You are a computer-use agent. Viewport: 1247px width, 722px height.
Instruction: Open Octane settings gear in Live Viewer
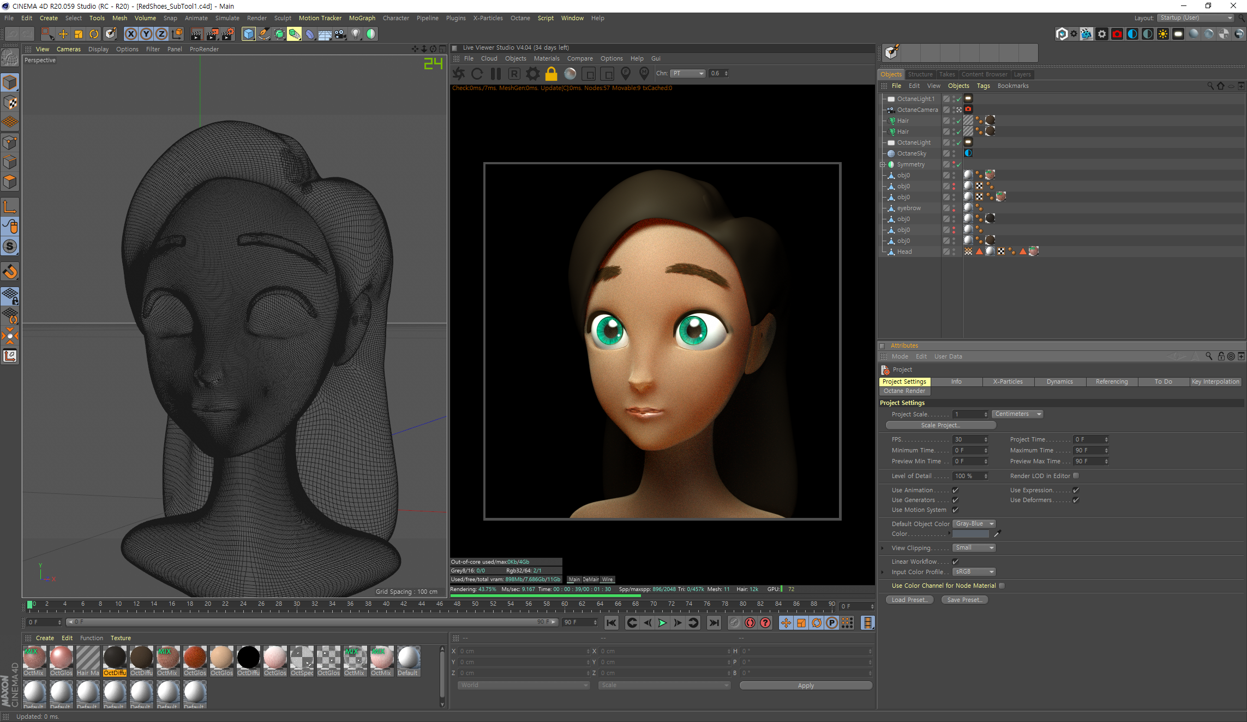(x=533, y=74)
